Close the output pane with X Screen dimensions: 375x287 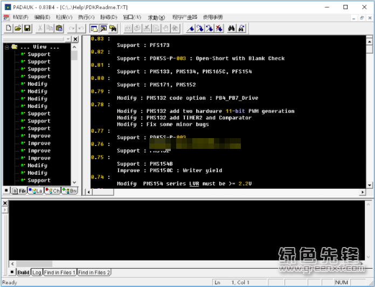5,203
